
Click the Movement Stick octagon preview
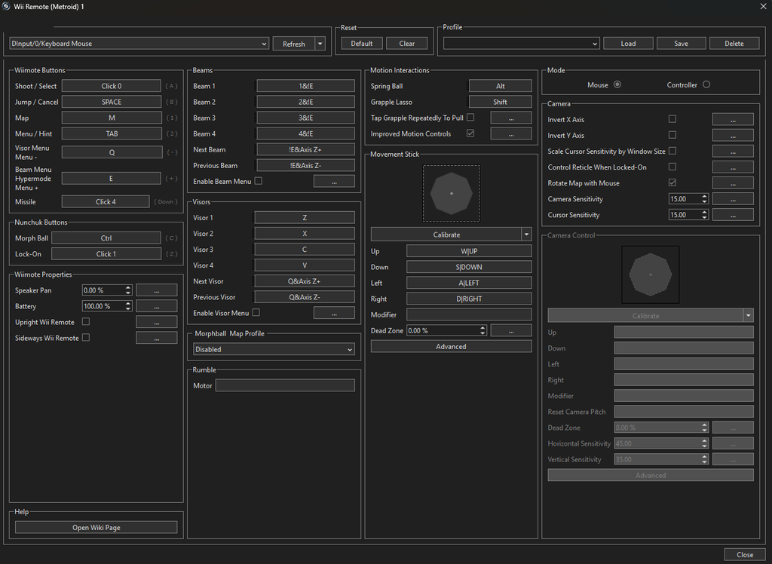coord(451,194)
